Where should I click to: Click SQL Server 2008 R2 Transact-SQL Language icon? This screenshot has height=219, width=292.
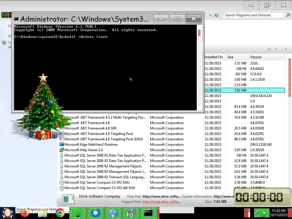tap(62, 177)
